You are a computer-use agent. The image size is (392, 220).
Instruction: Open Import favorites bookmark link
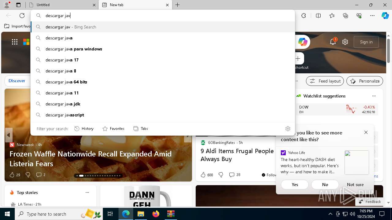click(x=17, y=26)
